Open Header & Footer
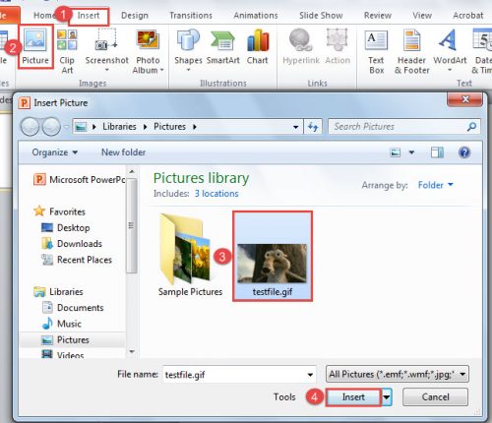492x423 pixels. (412, 52)
